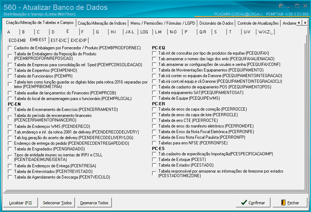Switch to ECO-EMB sub-tab
The height and width of the screenshot is (212, 311).
coord(17,40)
